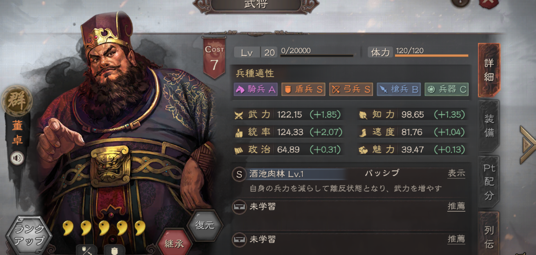536x255 pixels.
Task: Click the red 継承 button
Action: 174,243
